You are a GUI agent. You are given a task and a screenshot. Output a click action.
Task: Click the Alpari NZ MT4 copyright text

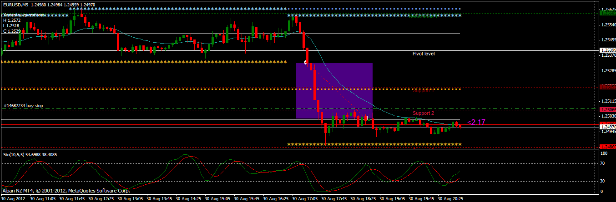tap(66, 191)
